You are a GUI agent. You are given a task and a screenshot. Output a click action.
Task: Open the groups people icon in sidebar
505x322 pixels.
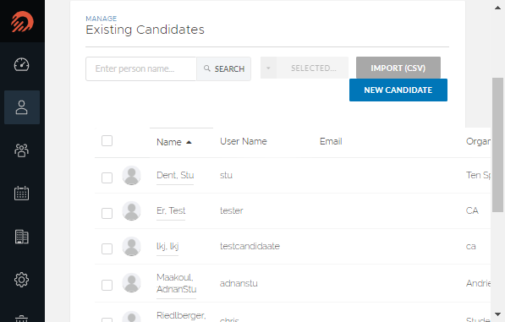pos(22,150)
